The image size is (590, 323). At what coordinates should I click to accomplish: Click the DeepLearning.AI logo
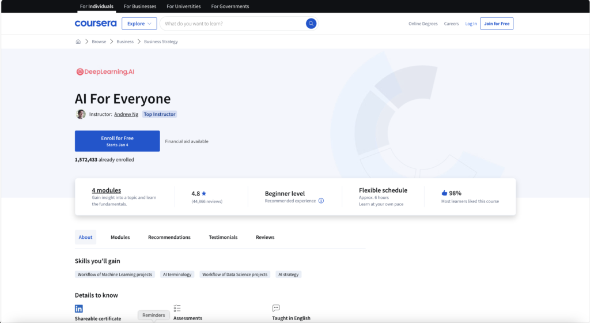105,72
